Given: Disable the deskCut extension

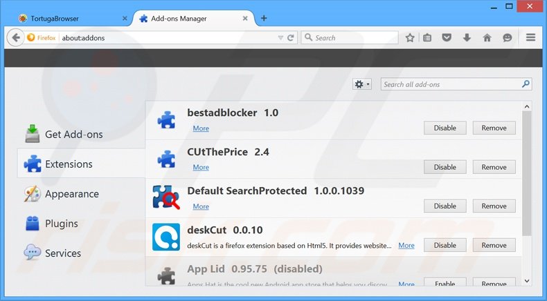Looking at the screenshot, I should [445, 245].
